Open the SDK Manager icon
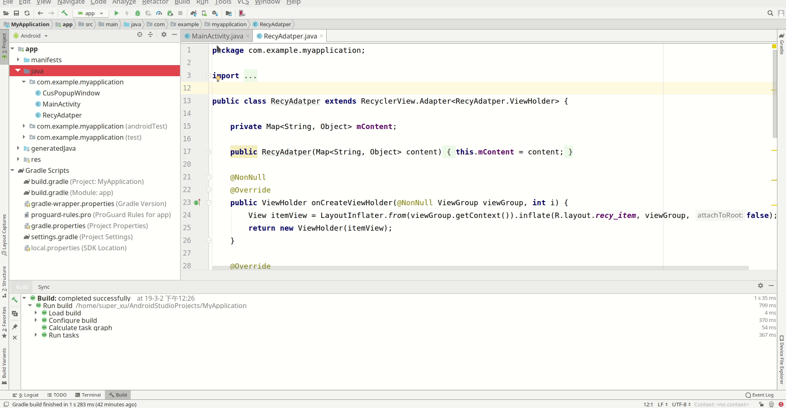 (x=215, y=13)
